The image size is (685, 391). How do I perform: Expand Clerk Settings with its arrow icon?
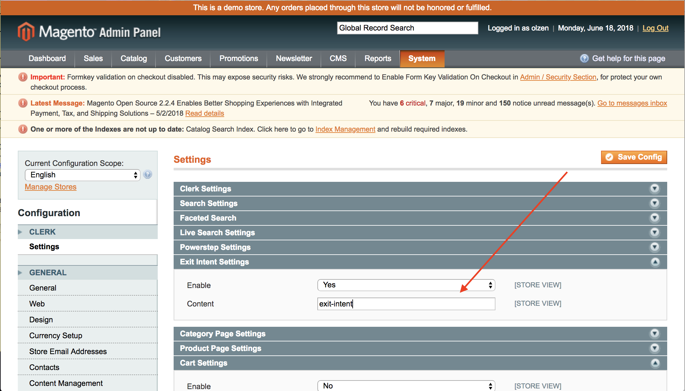tap(654, 189)
